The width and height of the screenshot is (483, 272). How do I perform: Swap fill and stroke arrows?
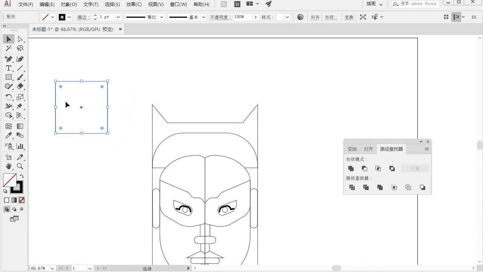point(22,176)
